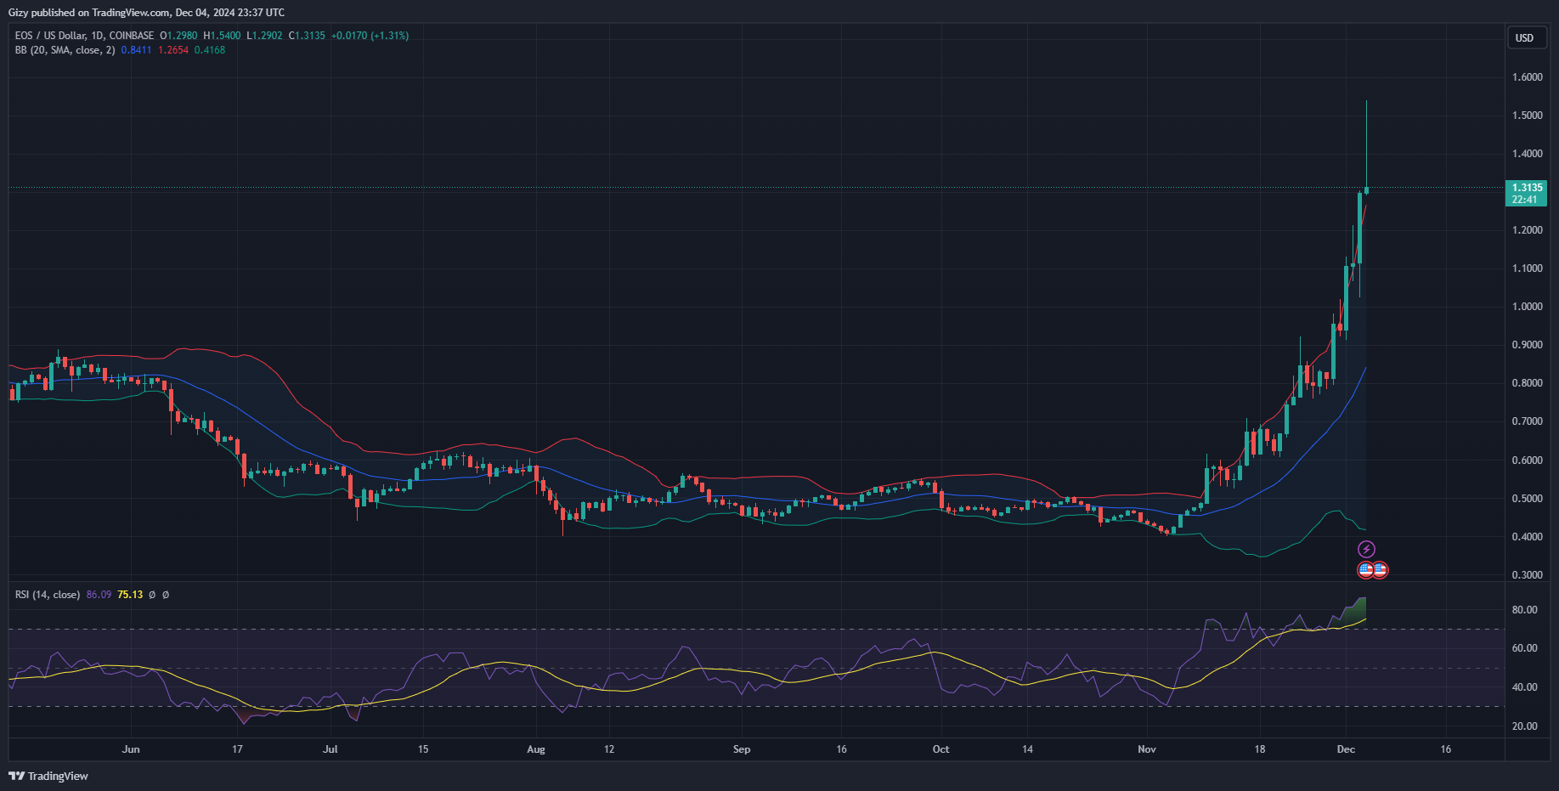Click the 0.9000 price axis label
This screenshot has width=1559, height=791.
[x=1527, y=345]
